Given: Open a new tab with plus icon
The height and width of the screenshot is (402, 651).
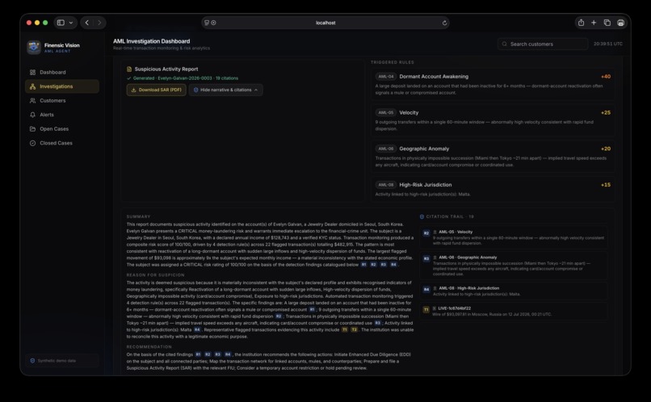Looking at the screenshot, I should click(x=594, y=23).
